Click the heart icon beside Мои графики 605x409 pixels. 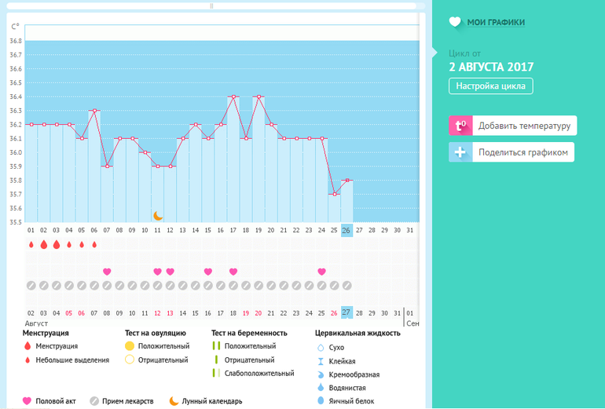pyautogui.click(x=455, y=23)
